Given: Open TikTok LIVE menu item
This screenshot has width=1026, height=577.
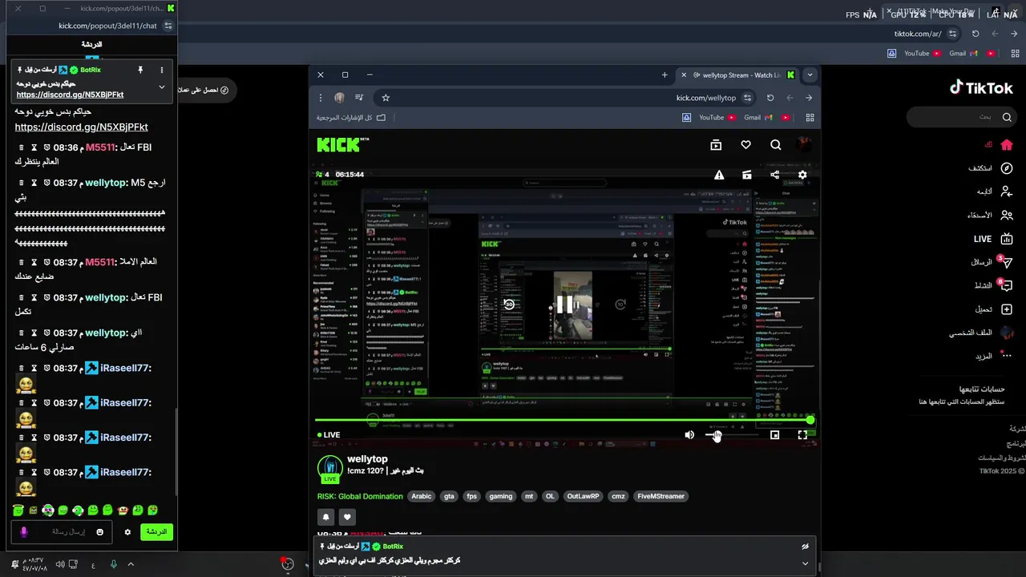Looking at the screenshot, I should pyautogui.click(x=992, y=239).
